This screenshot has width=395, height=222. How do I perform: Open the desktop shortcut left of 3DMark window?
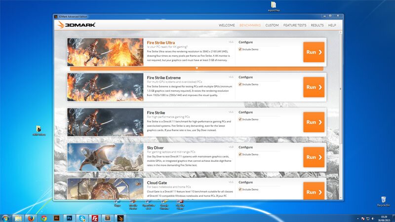point(39,130)
